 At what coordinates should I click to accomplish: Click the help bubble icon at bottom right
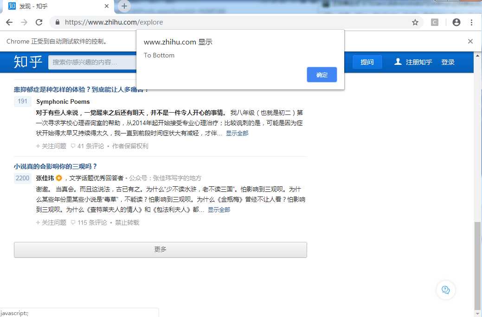(445, 290)
